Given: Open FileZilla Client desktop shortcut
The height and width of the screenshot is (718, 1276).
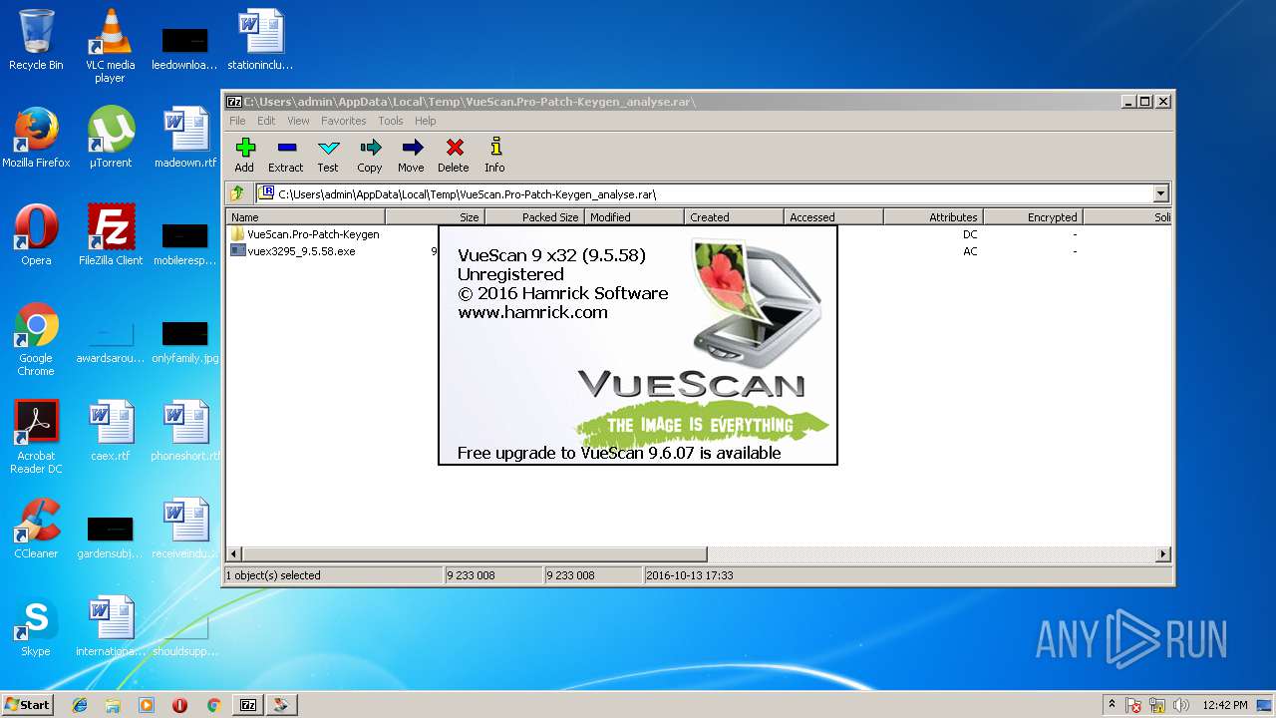Looking at the screenshot, I should click(x=110, y=235).
